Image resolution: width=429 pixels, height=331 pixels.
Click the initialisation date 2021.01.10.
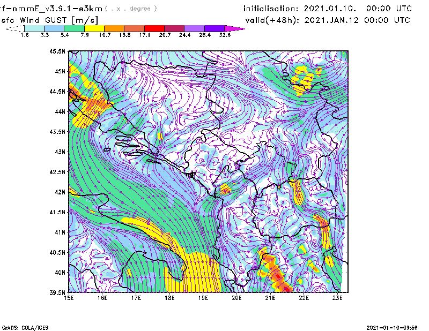click(330, 9)
